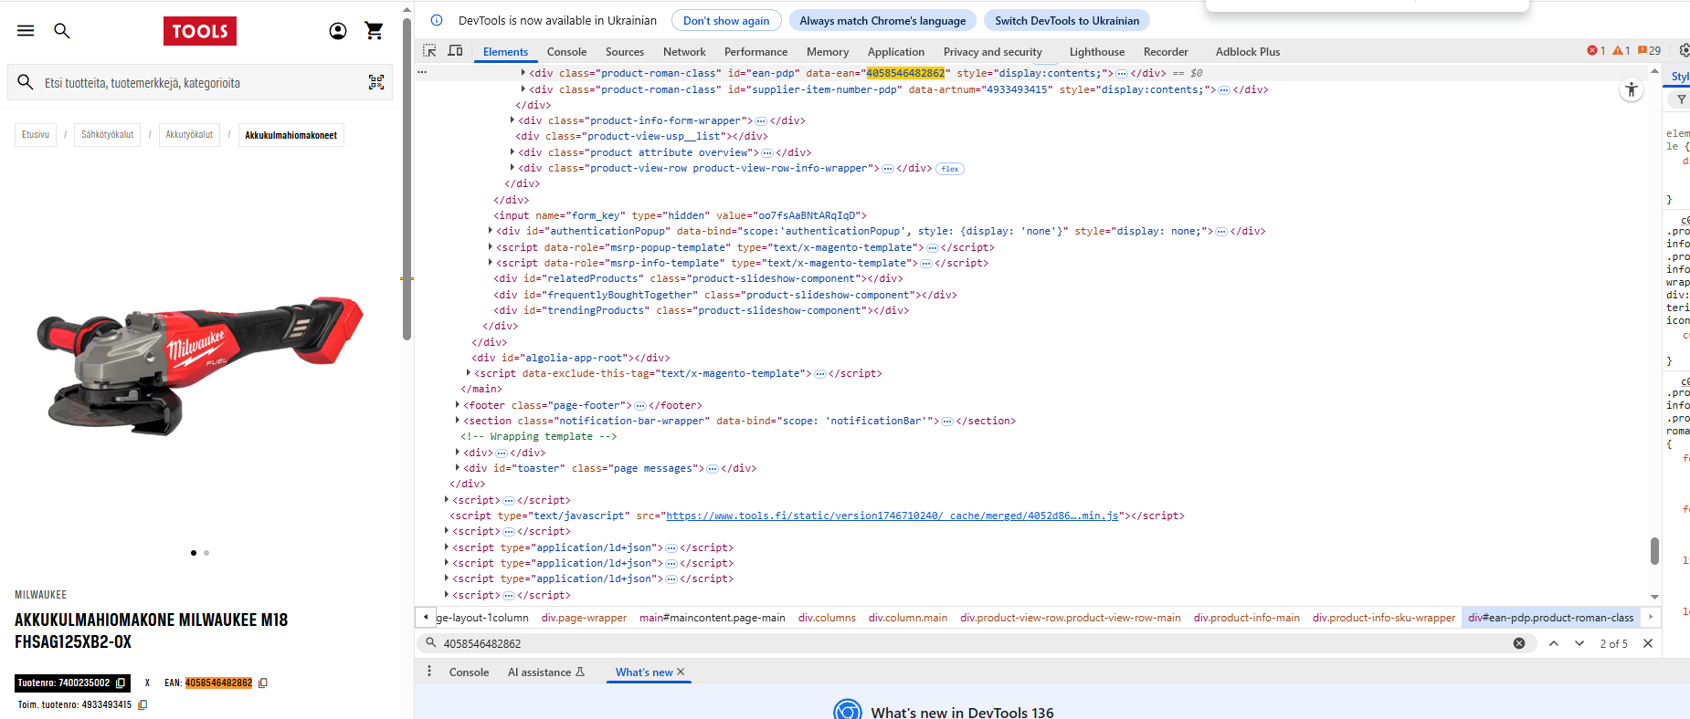Copy the Tuotenro number with its copy icon
Screen dimensions: 1690x719
pos(121,683)
